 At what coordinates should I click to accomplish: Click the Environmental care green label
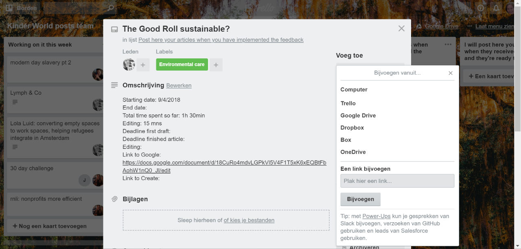(x=182, y=64)
